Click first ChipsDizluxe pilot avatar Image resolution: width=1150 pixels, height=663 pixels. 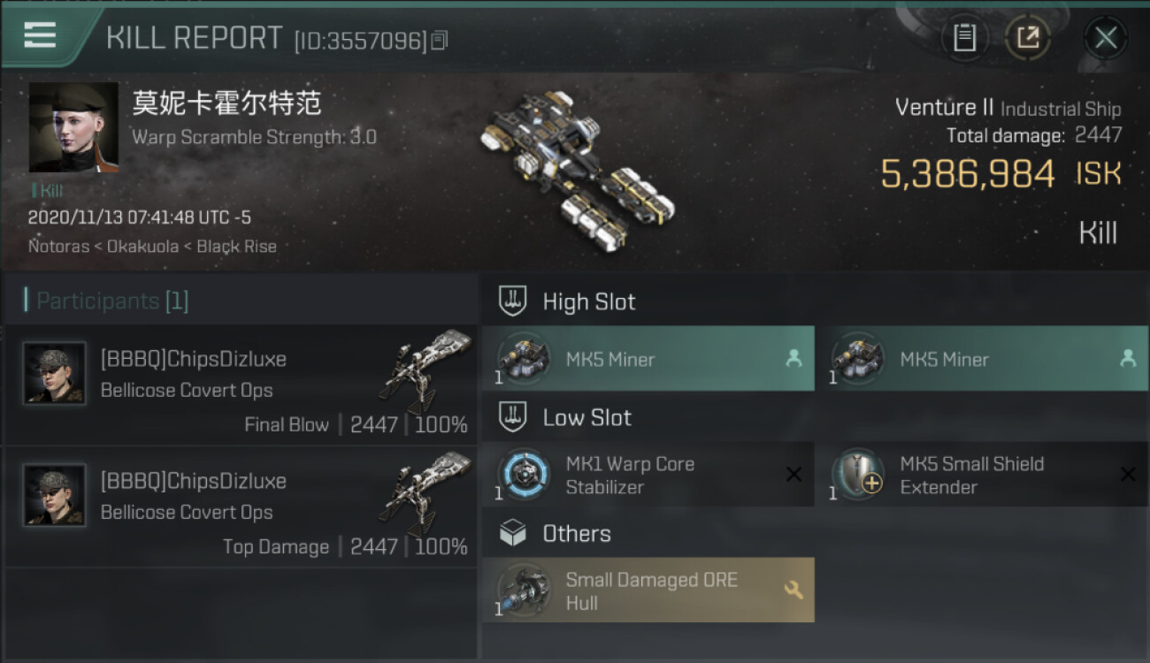55,373
